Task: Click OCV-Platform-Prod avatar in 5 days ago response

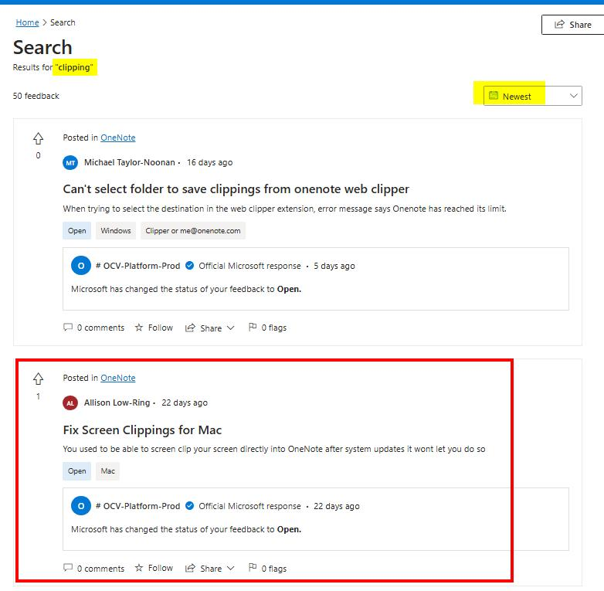Action: 81,266
